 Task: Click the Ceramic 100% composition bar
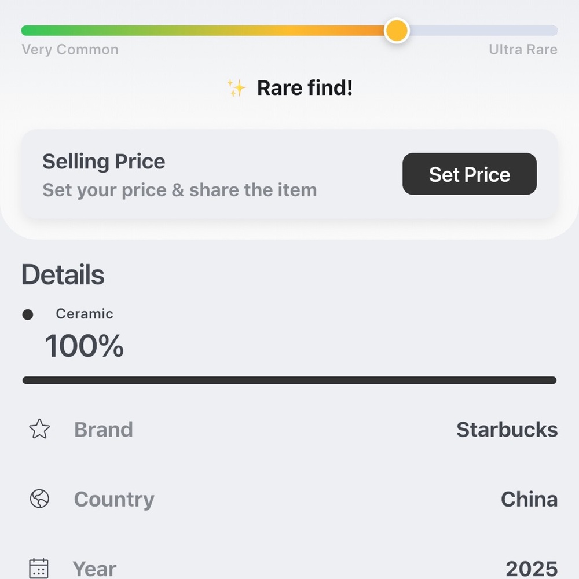point(289,380)
